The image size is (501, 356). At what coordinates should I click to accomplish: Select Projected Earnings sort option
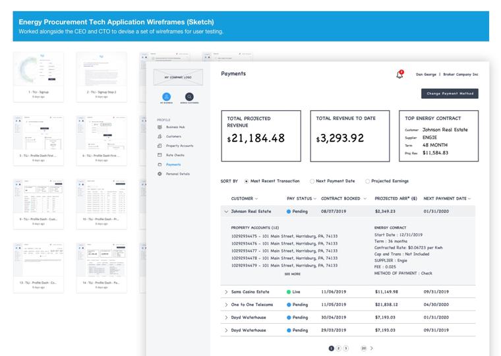pos(367,181)
